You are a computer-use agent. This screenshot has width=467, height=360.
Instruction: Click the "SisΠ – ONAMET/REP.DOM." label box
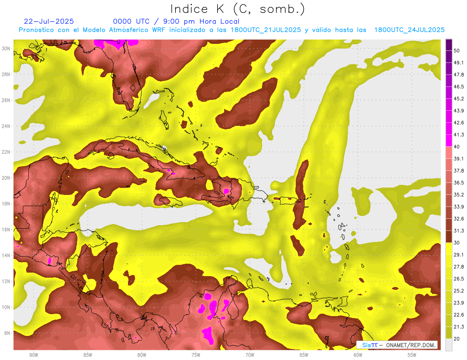pos(397,345)
